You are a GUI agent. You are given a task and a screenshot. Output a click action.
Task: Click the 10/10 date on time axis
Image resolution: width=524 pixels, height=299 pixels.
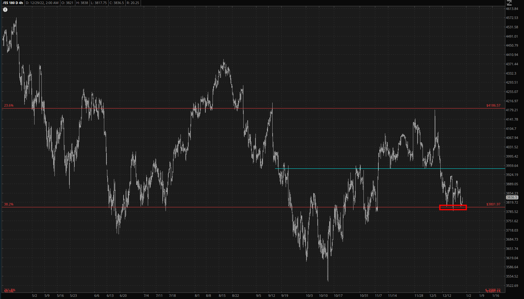pyautogui.click(x=323, y=296)
